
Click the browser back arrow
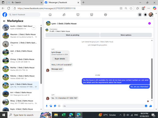click(3, 8)
